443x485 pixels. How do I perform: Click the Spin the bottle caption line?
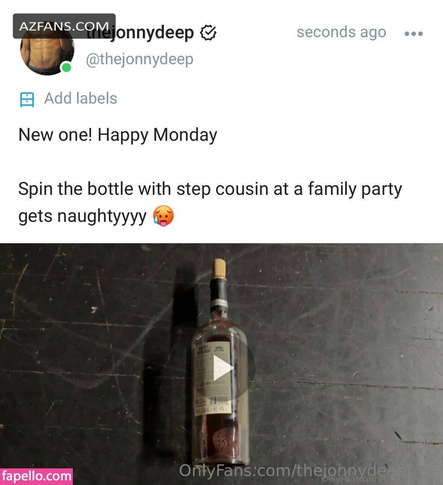point(210,189)
